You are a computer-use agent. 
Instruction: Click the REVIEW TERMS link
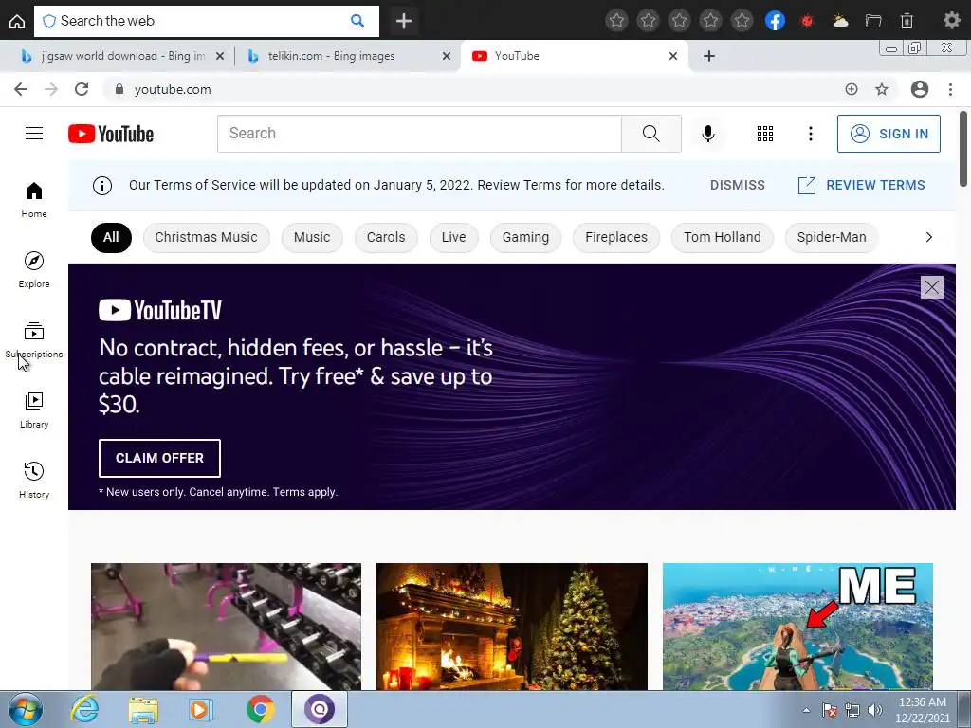pyautogui.click(x=861, y=185)
